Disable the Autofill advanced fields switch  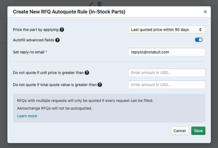tap(199, 40)
